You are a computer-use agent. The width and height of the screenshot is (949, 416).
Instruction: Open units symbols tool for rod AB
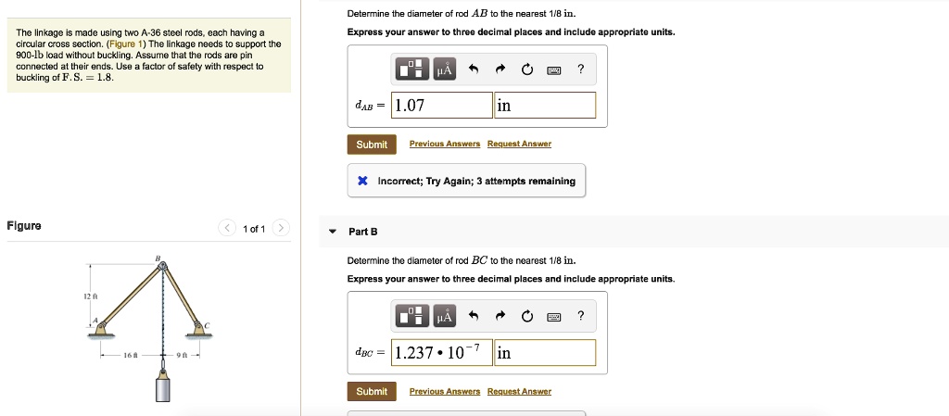443,69
